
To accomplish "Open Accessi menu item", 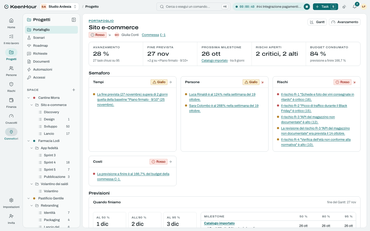I will 51,78.
